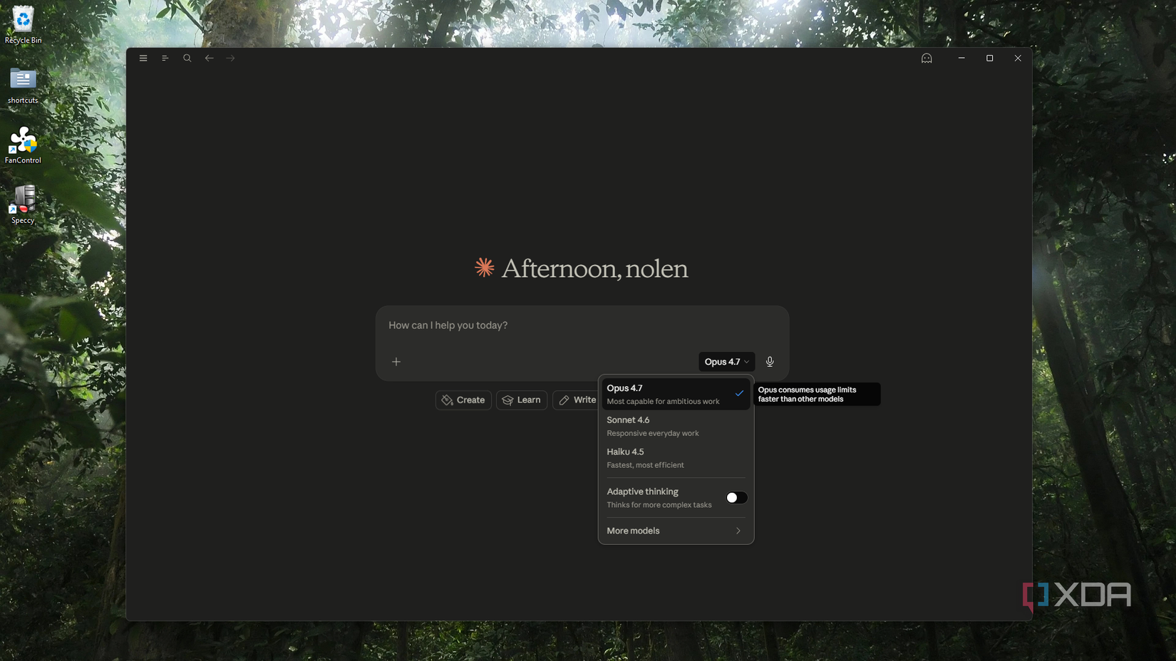Image resolution: width=1176 pixels, height=661 pixels.
Task: Toggle the sidebar panel icon
Action: tap(165, 58)
